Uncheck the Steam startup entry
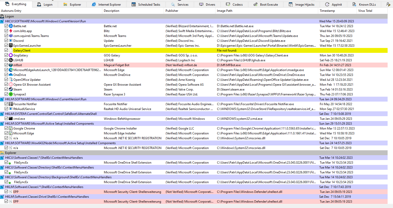The image size is (393, 208). [6, 89]
